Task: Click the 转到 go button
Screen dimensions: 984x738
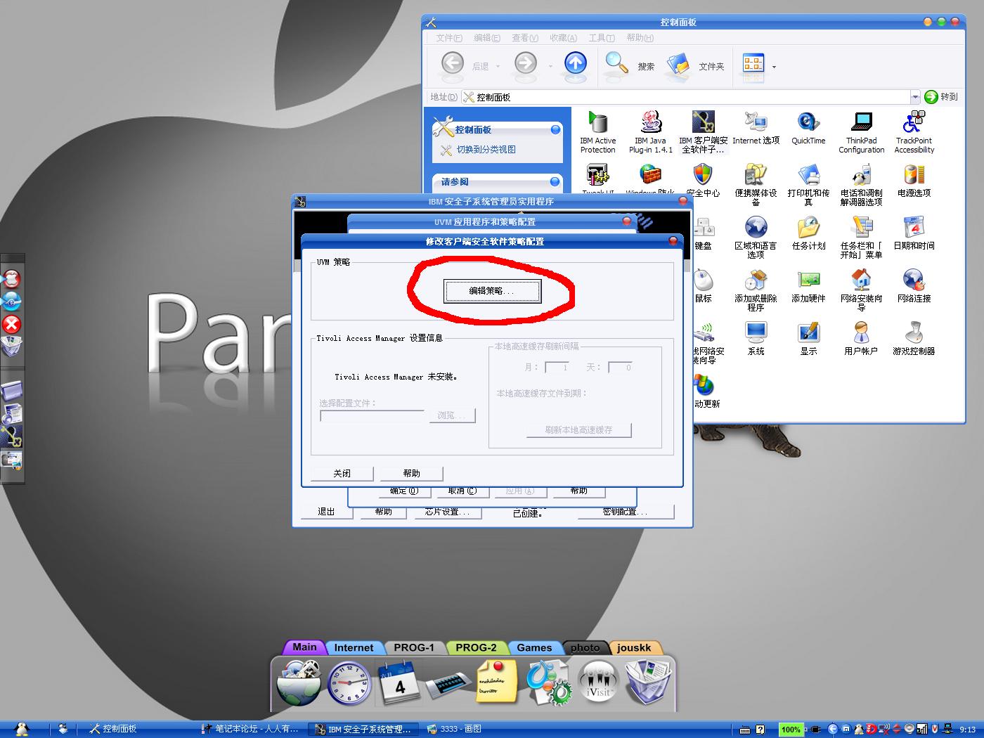Action: click(941, 97)
